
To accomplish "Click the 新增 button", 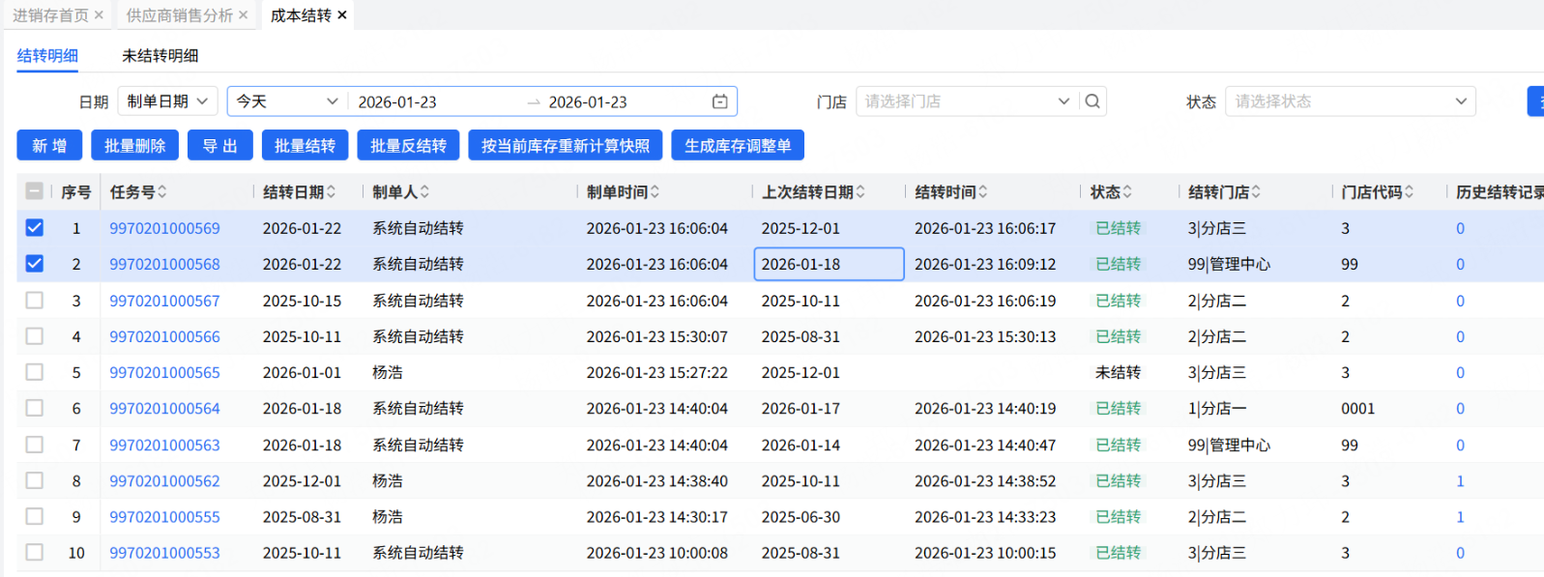I will (x=49, y=146).
